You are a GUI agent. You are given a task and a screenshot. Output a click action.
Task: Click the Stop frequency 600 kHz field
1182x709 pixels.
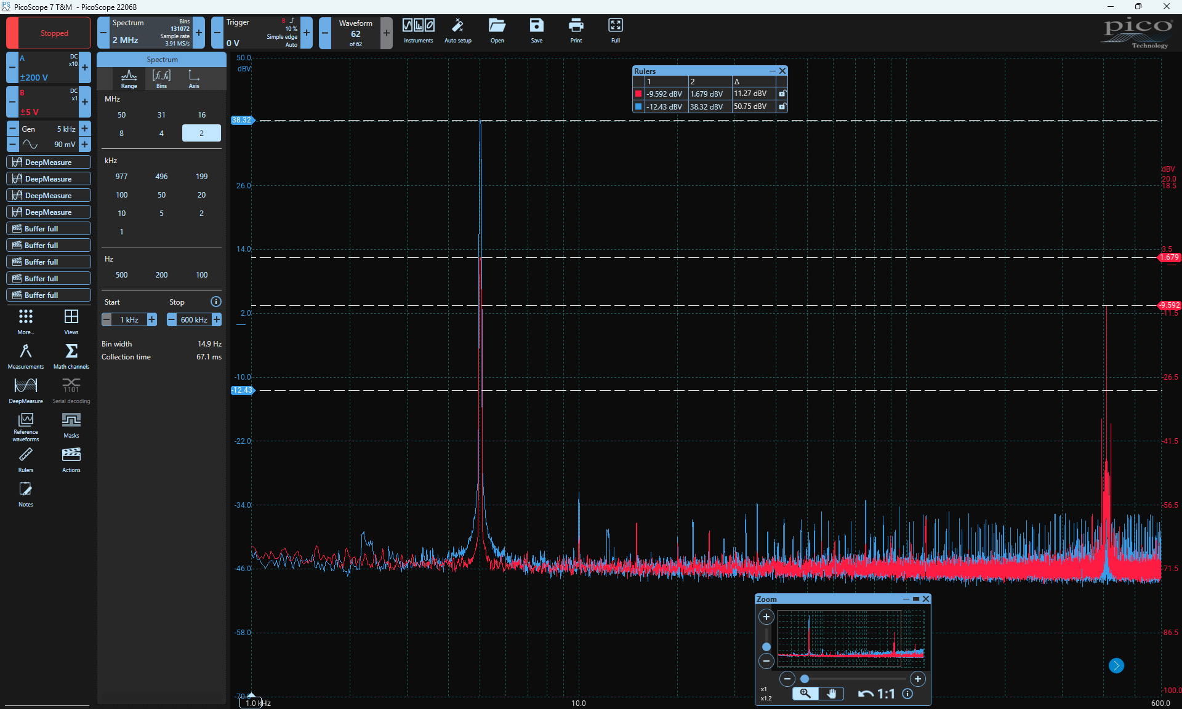(x=194, y=319)
